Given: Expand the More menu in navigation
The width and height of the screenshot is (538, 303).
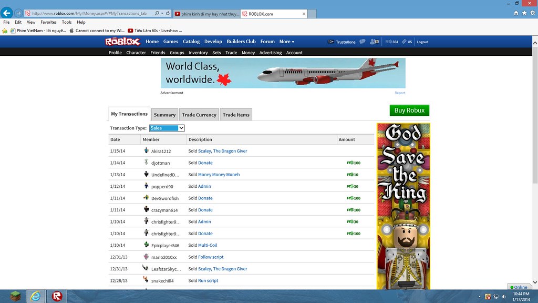Looking at the screenshot, I should [286, 42].
